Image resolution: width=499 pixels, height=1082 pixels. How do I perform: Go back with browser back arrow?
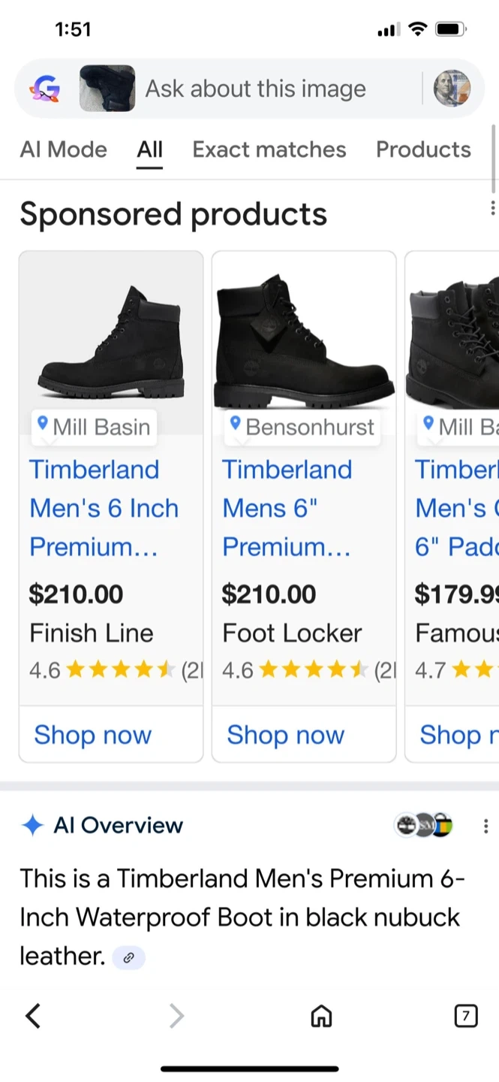coord(32,1017)
